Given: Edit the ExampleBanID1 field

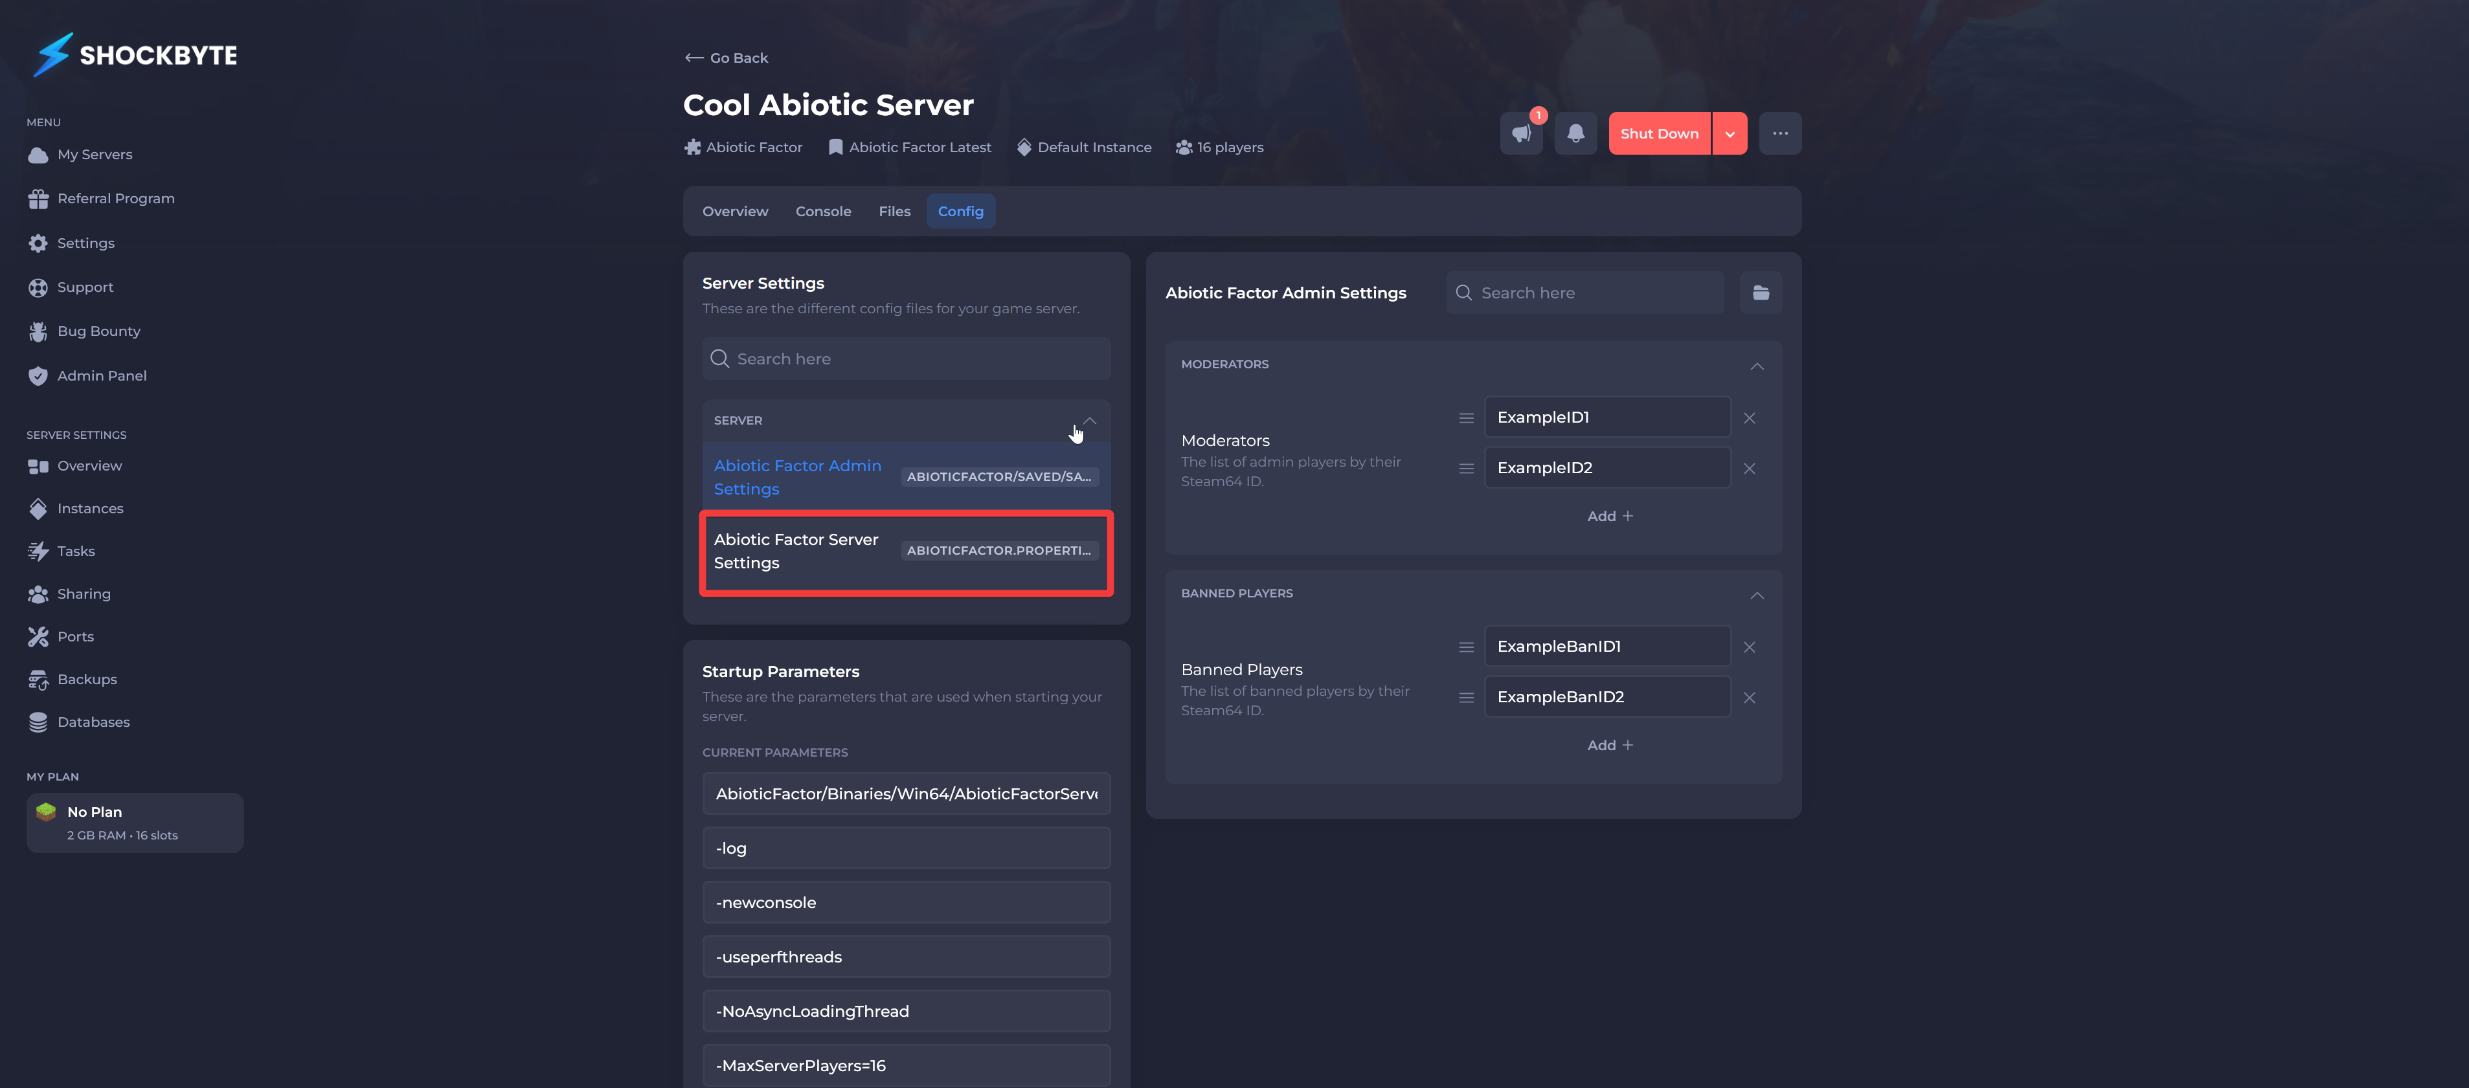Looking at the screenshot, I should (1607, 647).
